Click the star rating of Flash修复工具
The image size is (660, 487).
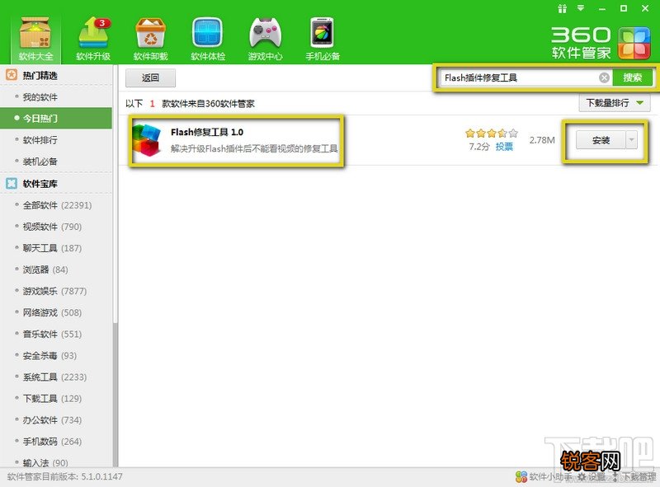tap(491, 132)
